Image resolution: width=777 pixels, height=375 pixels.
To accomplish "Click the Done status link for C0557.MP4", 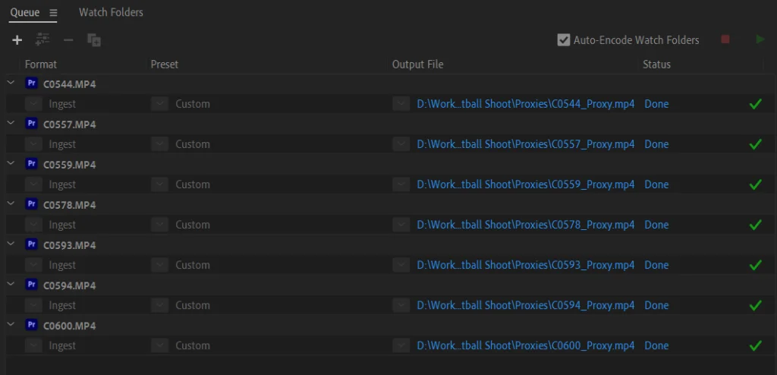I will point(656,144).
